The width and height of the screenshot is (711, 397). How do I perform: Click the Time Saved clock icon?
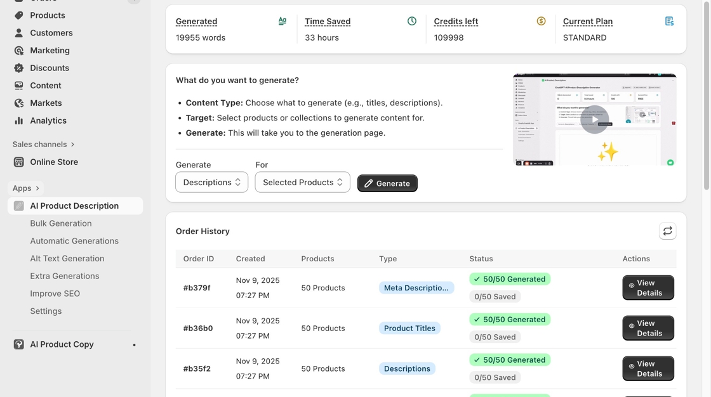click(x=412, y=21)
